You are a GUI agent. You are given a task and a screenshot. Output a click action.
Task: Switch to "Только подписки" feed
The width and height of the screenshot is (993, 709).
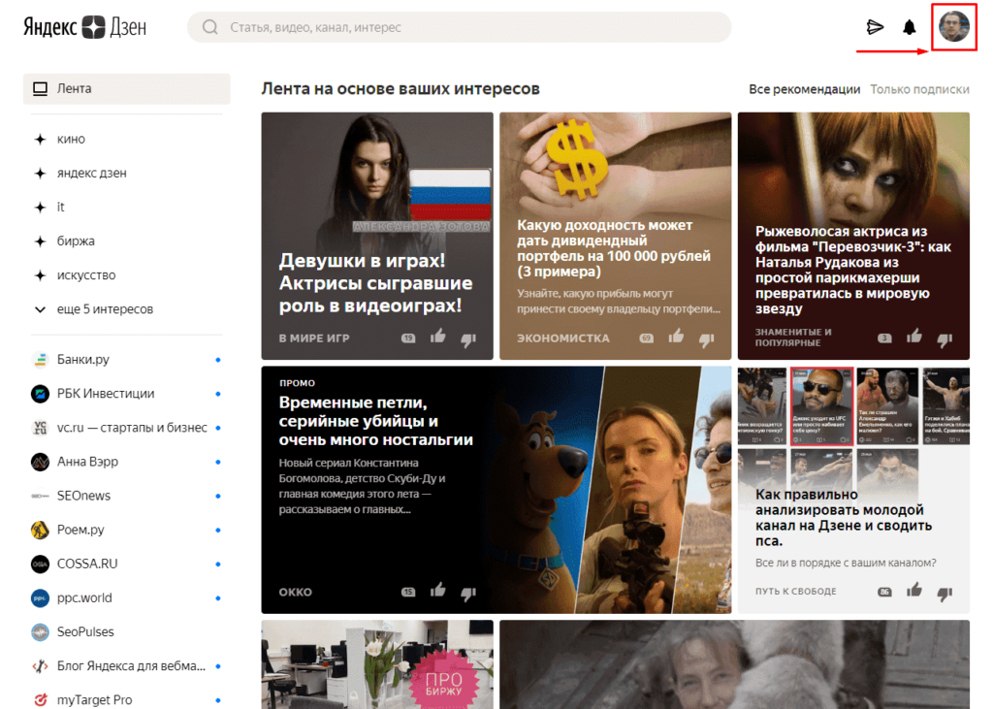coord(919,89)
